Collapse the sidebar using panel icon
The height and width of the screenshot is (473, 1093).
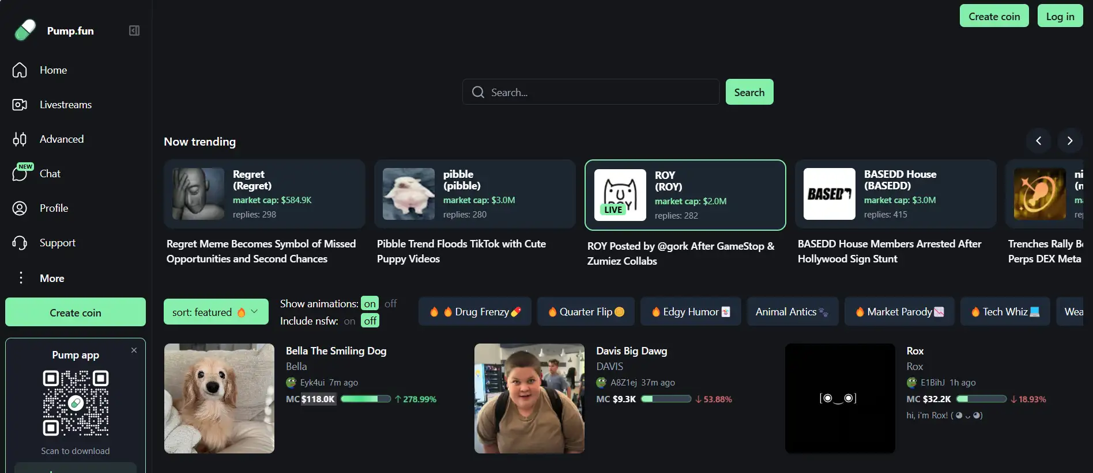[x=134, y=30]
